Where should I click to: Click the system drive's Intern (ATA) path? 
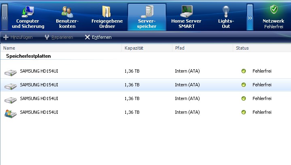(187, 112)
